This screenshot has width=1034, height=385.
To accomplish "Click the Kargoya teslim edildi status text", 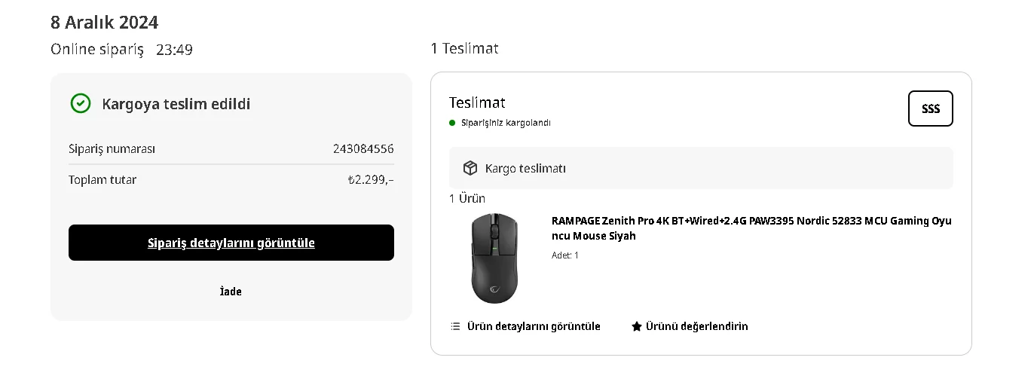I will coord(176,104).
